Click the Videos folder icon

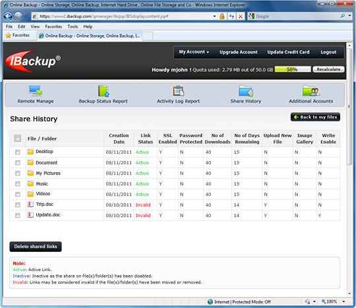coord(30,194)
